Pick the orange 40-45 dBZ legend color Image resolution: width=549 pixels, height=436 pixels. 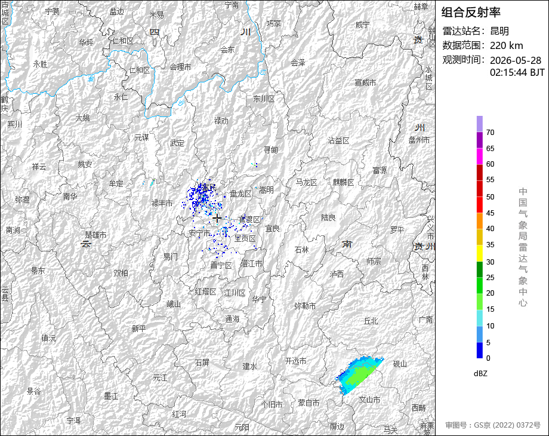pyautogui.click(x=480, y=221)
